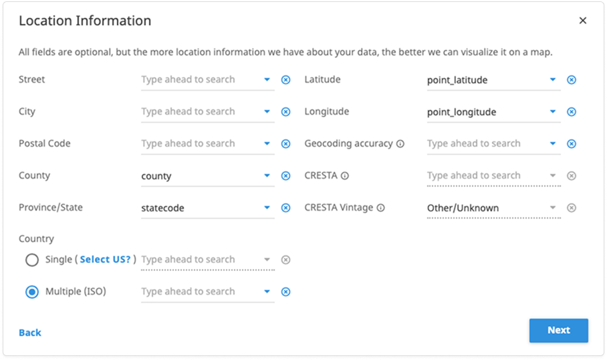Select the Multiple (ISO) radio button
The image size is (607, 360).
(x=32, y=292)
